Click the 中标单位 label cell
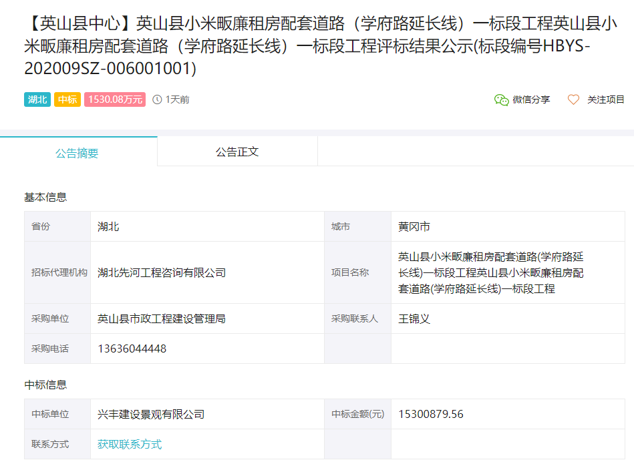 tap(57, 414)
